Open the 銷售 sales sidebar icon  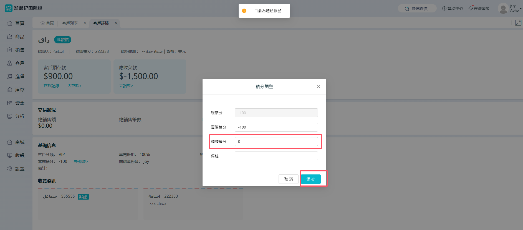pos(10,50)
